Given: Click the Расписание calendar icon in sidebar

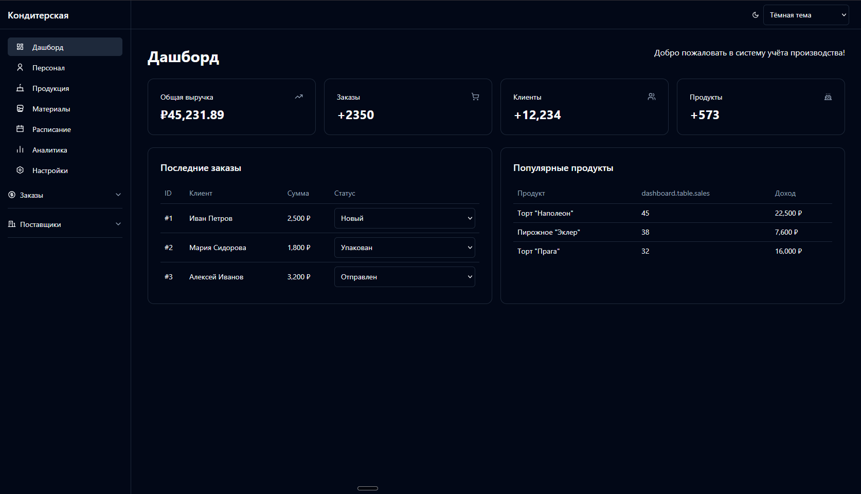Looking at the screenshot, I should 20,129.
